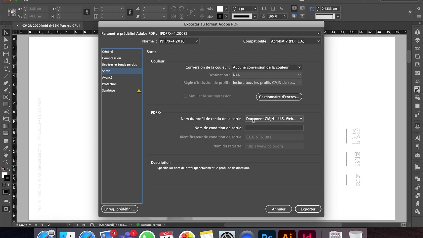
Task: Open Nom du profil de rendu dropdown
Action: pyautogui.click(x=274, y=119)
